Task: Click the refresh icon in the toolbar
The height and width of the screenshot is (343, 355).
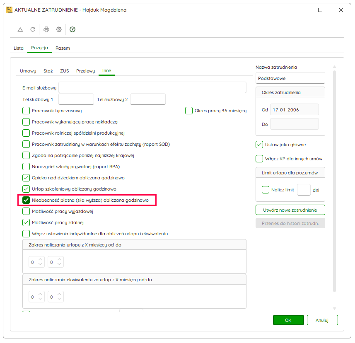Action: point(33,29)
